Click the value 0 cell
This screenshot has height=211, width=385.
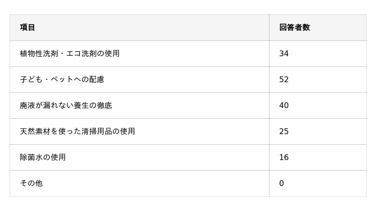(x=282, y=183)
